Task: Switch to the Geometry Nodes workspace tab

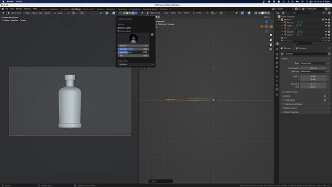Action: pyautogui.click(x=150, y=9)
